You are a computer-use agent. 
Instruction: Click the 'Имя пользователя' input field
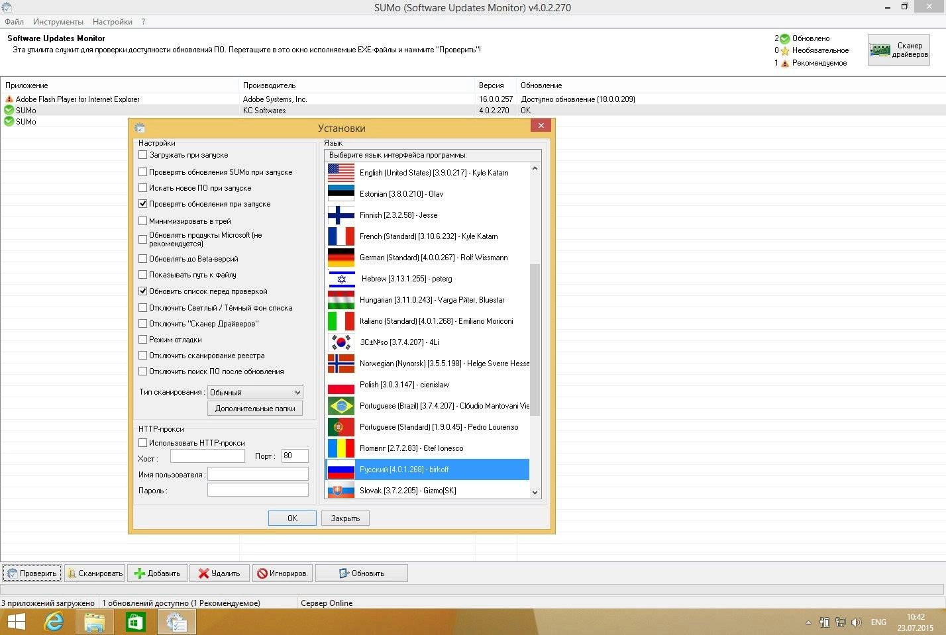pyautogui.click(x=258, y=474)
